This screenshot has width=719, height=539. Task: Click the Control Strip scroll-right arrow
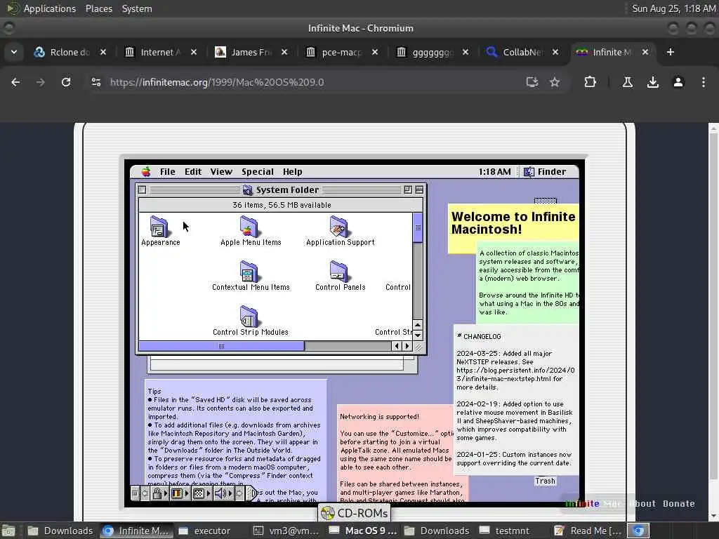coord(239,493)
